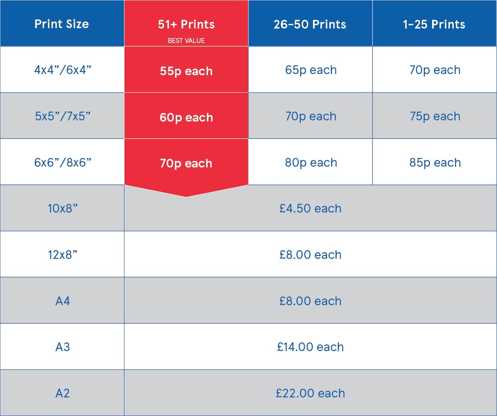Click the 10x8" size row label
The width and height of the screenshot is (497, 416).
[x=62, y=208]
